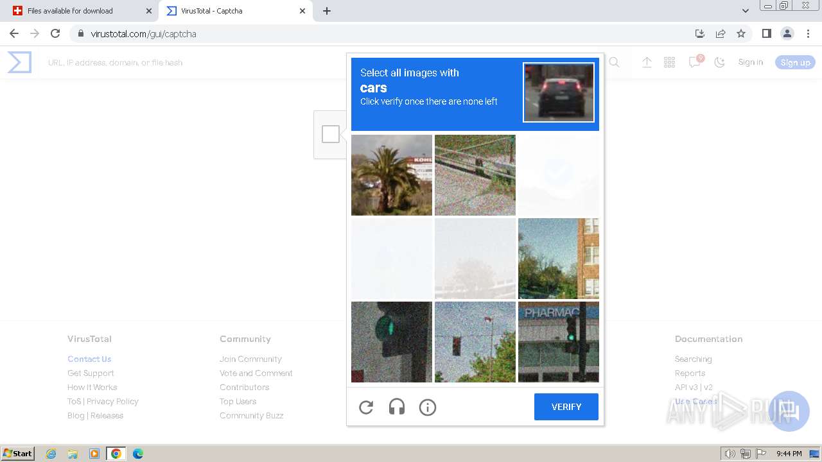This screenshot has height=462, width=822.
Task: Open the notifications comment icon
Action: coord(695,62)
